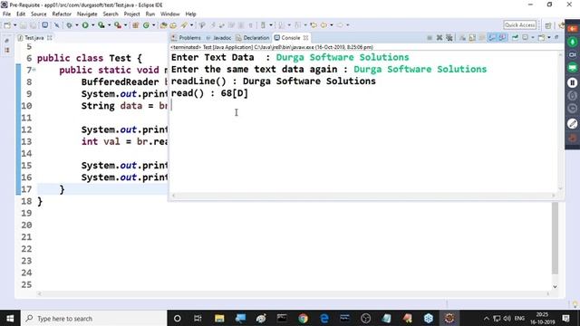Open the New file dropdown arrow

14,25
